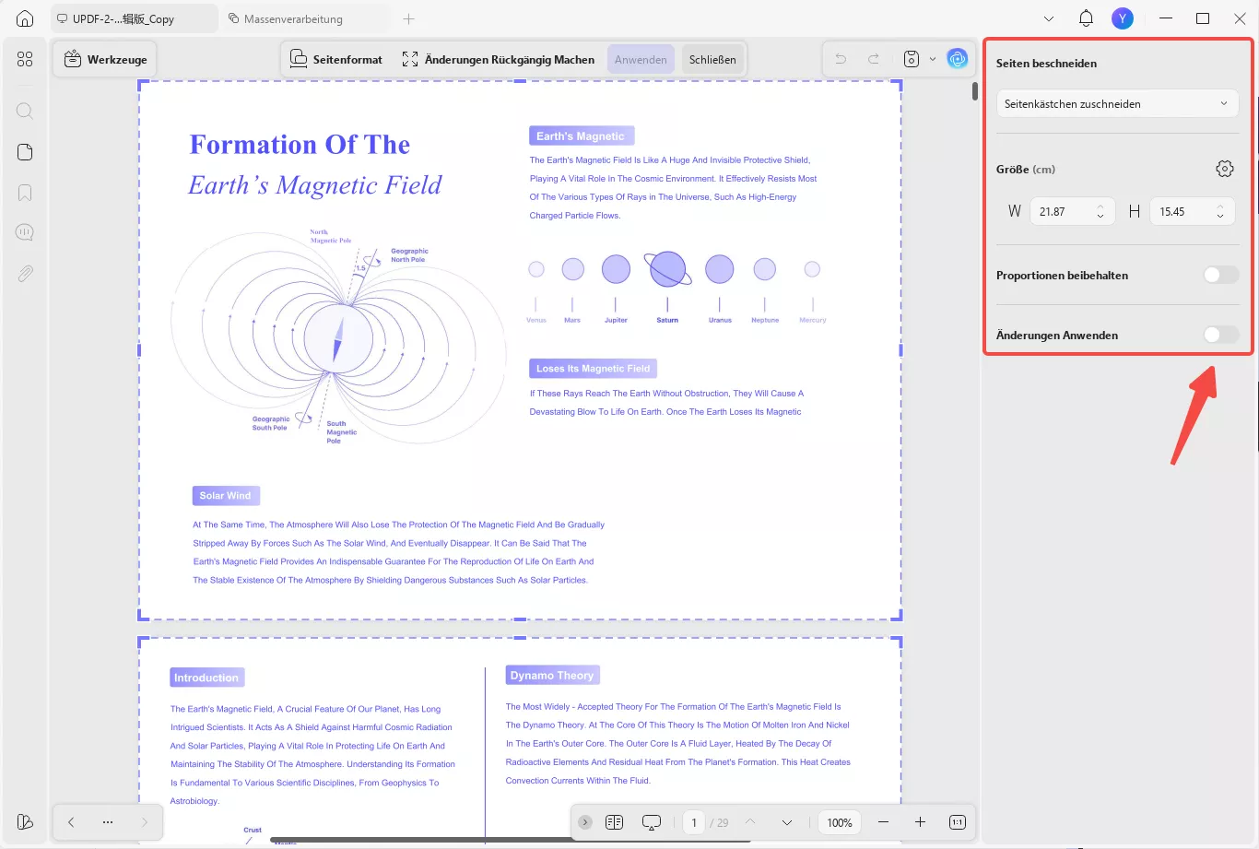Viewport: 1259px width, 849px height.
Task: Set actual size with the 1:1 icon
Action: (958, 822)
